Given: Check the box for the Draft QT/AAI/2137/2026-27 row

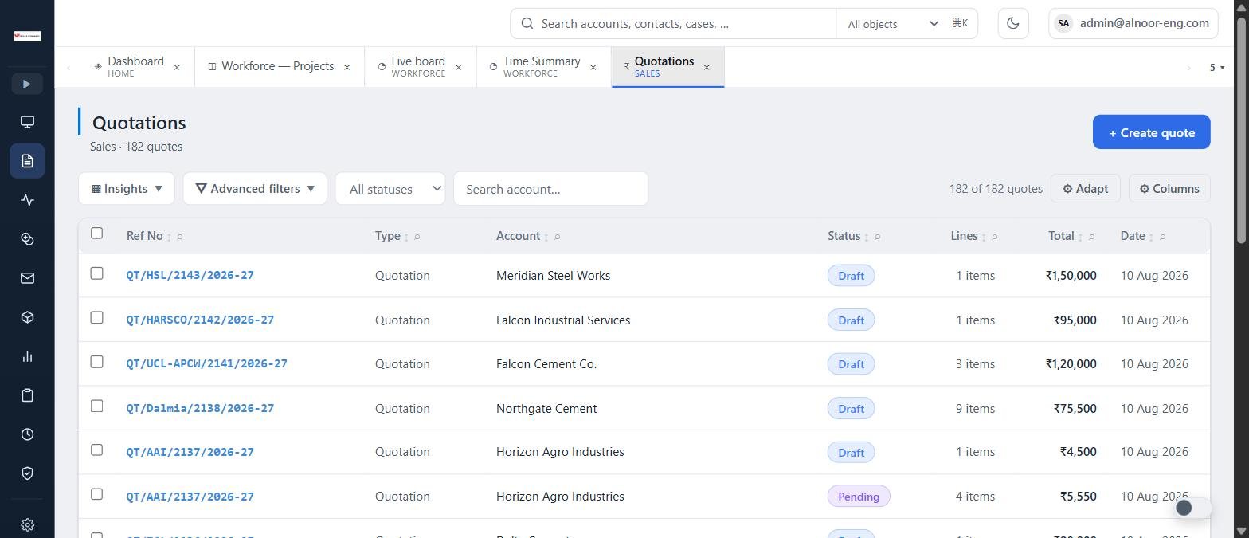Looking at the screenshot, I should coord(96,450).
